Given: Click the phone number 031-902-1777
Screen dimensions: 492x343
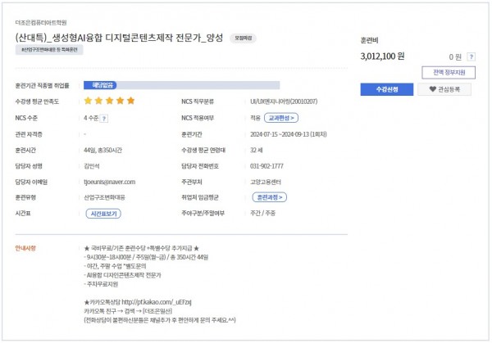Looking at the screenshot, I should (x=266, y=166).
